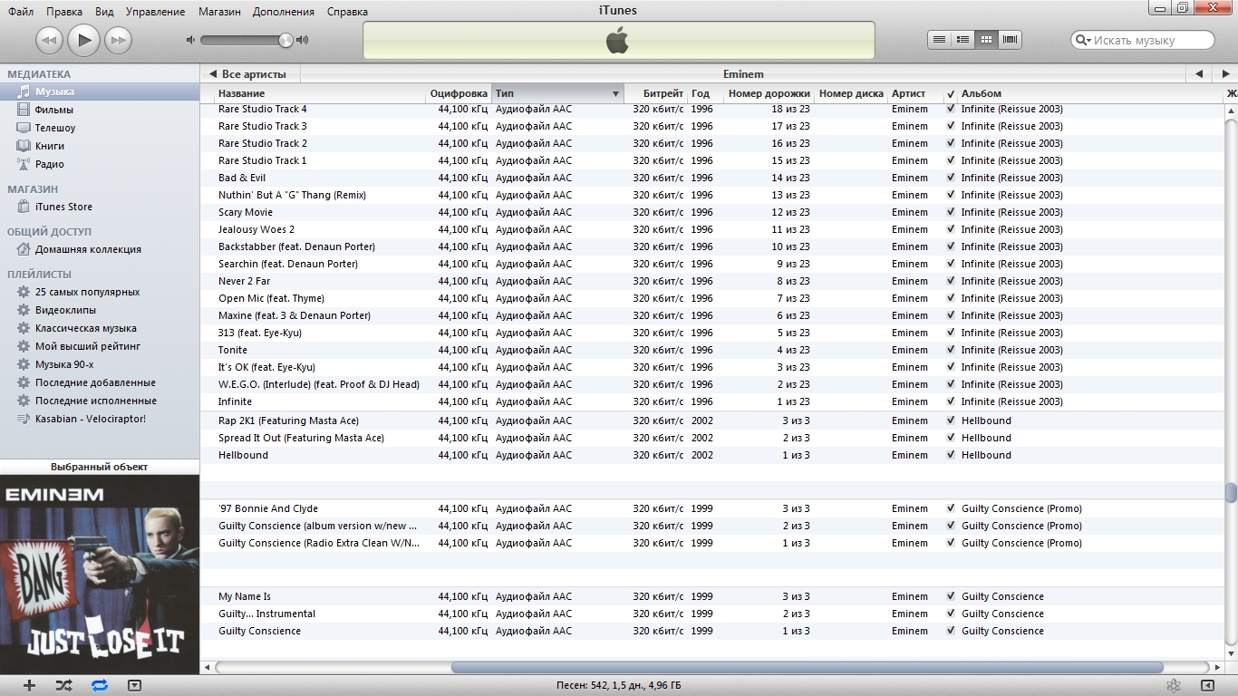Open Genius atom icon in status bar

click(1173, 686)
